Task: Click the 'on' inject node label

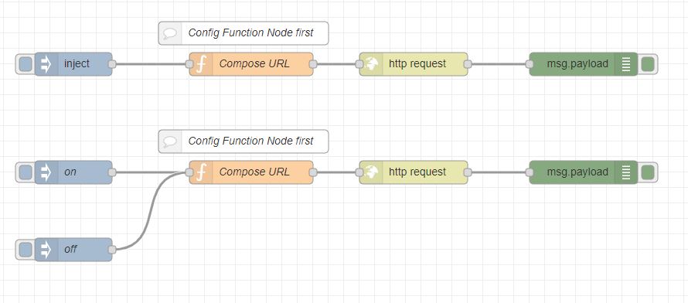Action: click(x=70, y=172)
